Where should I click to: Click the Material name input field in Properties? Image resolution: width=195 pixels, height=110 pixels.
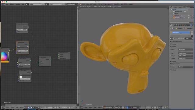(x=175, y=38)
